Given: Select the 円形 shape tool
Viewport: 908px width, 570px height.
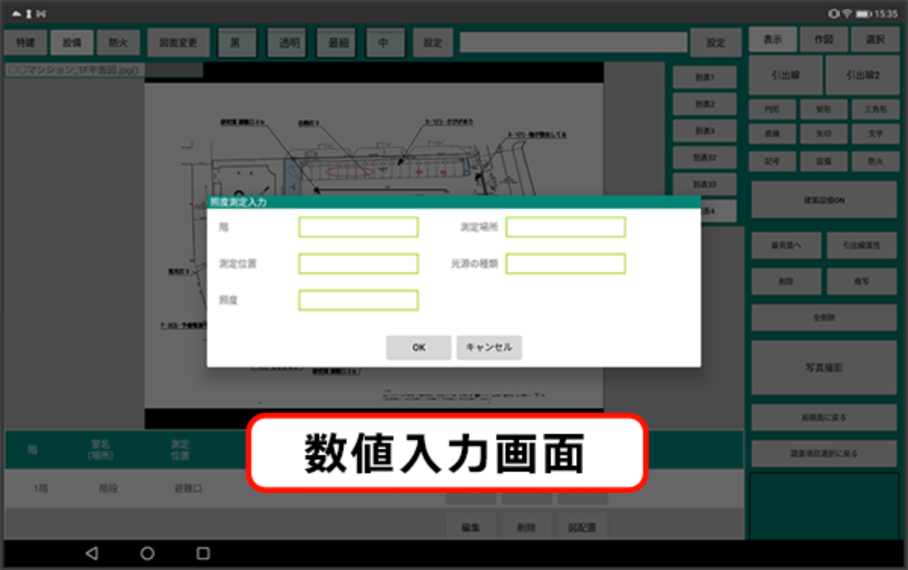Looking at the screenshot, I should point(772,109).
